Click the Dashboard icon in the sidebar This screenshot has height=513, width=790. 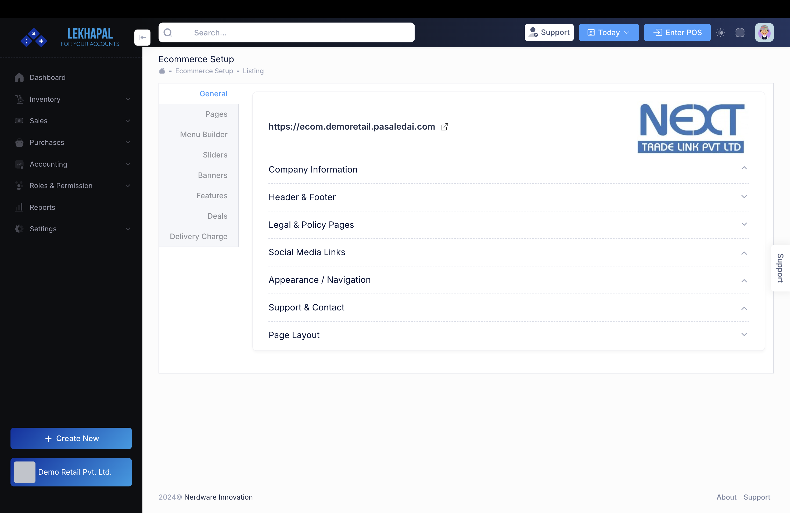pyautogui.click(x=19, y=78)
